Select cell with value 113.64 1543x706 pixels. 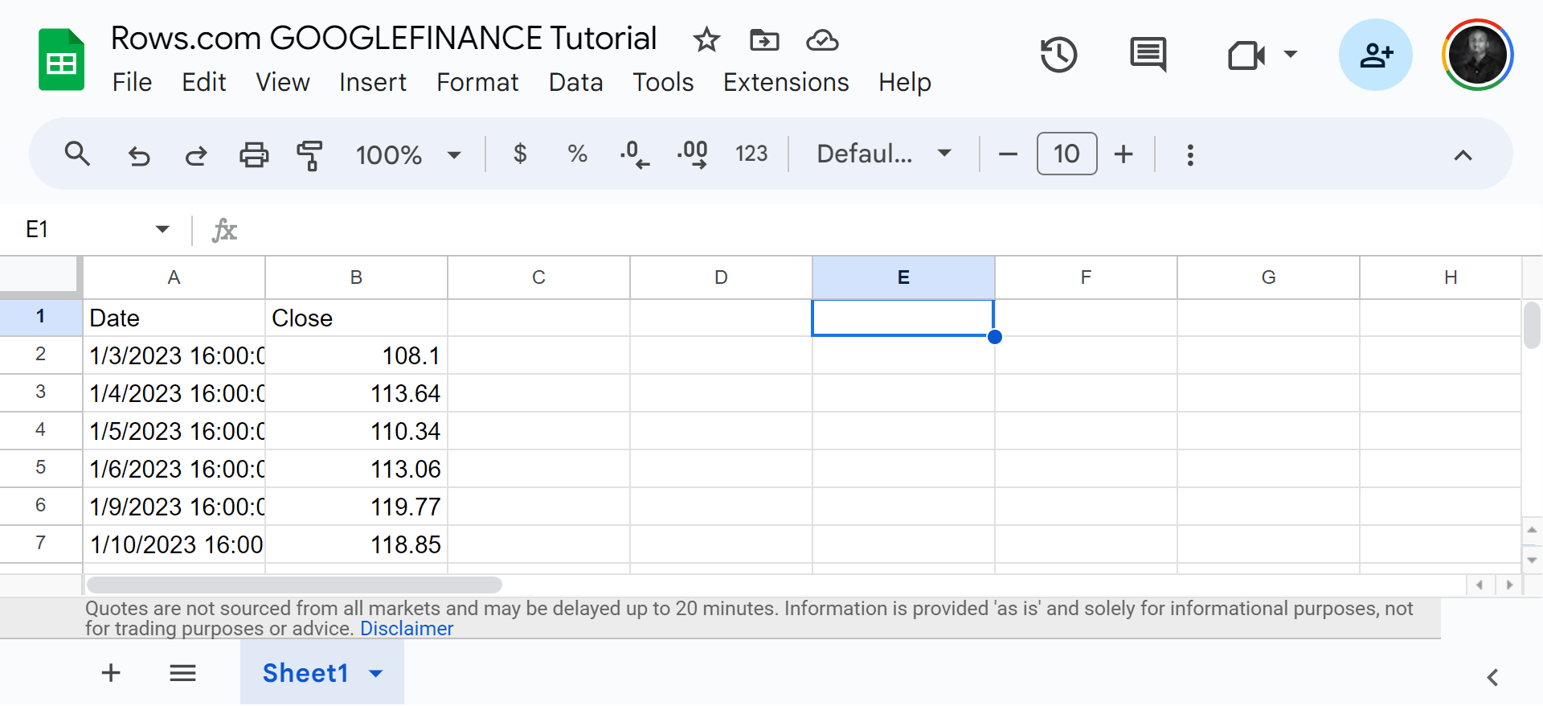pyautogui.click(x=356, y=393)
